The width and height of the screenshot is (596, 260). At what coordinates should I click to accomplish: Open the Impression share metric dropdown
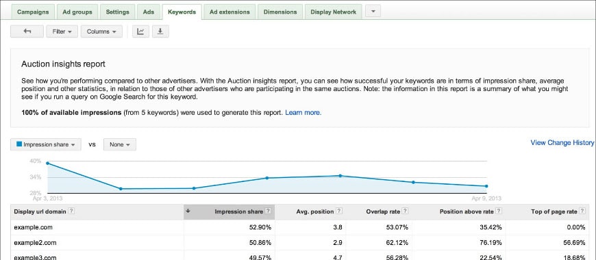pos(46,144)
